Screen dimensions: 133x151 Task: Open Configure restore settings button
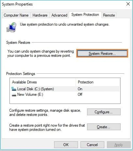tap(104, 112)
